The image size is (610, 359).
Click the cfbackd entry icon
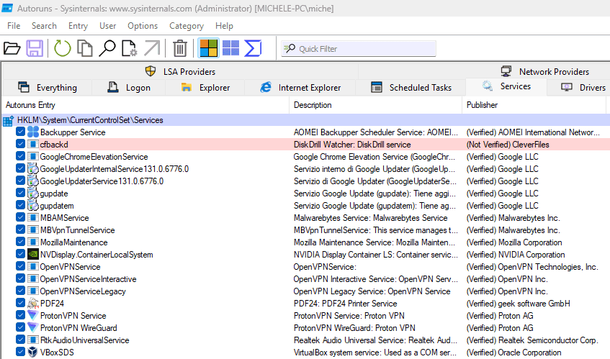(x=33, y=145)
